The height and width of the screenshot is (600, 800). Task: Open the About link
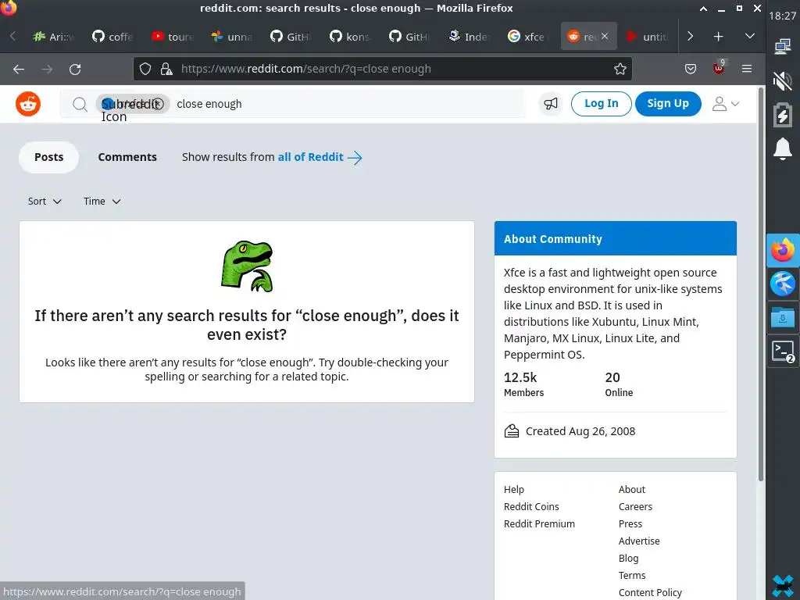coord(631,489)
